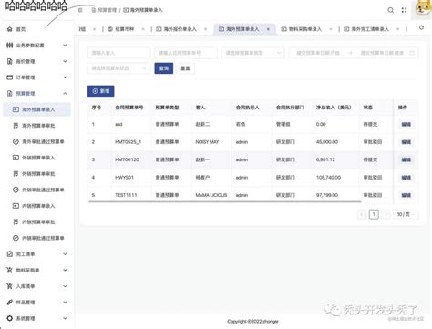Click the 重置 reset button
Image resolution: width=432 pixels, height=329 pixels.
click(x=185, y=68)
